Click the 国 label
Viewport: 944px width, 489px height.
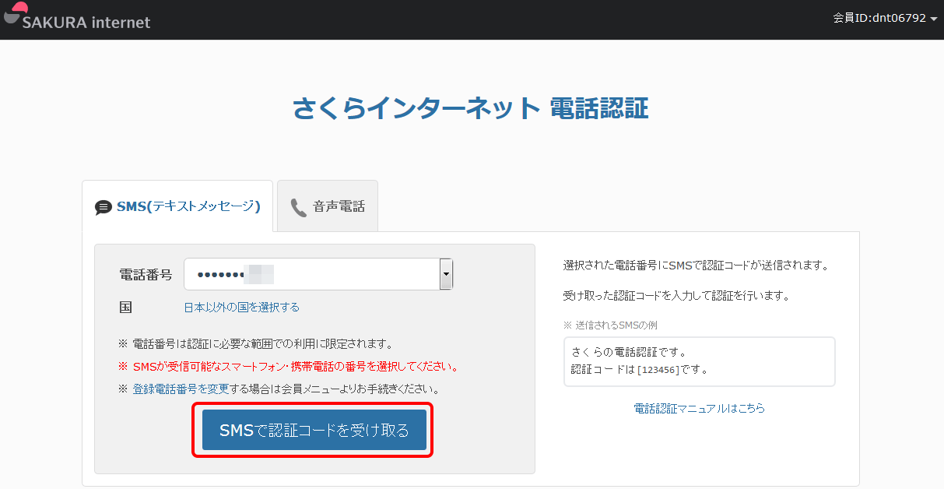tap(125, 308)
